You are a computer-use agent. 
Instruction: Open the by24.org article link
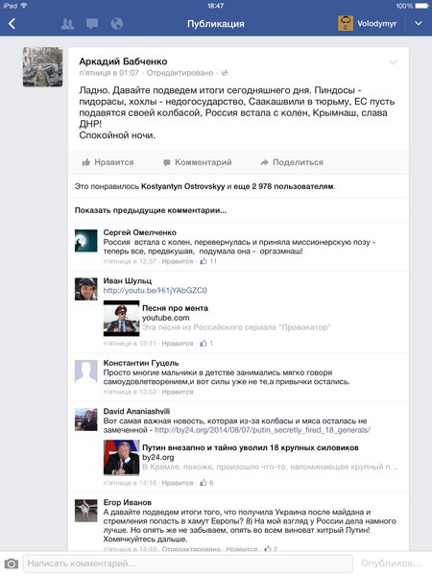tap(262, 430)
